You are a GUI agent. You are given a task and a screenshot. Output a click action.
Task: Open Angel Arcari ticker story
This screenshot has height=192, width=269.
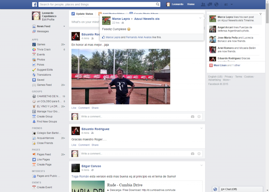234,29
